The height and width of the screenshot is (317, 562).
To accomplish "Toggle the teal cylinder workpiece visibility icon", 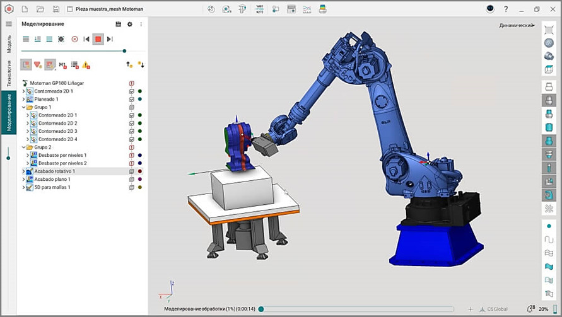I will click(x=549, y=127).
